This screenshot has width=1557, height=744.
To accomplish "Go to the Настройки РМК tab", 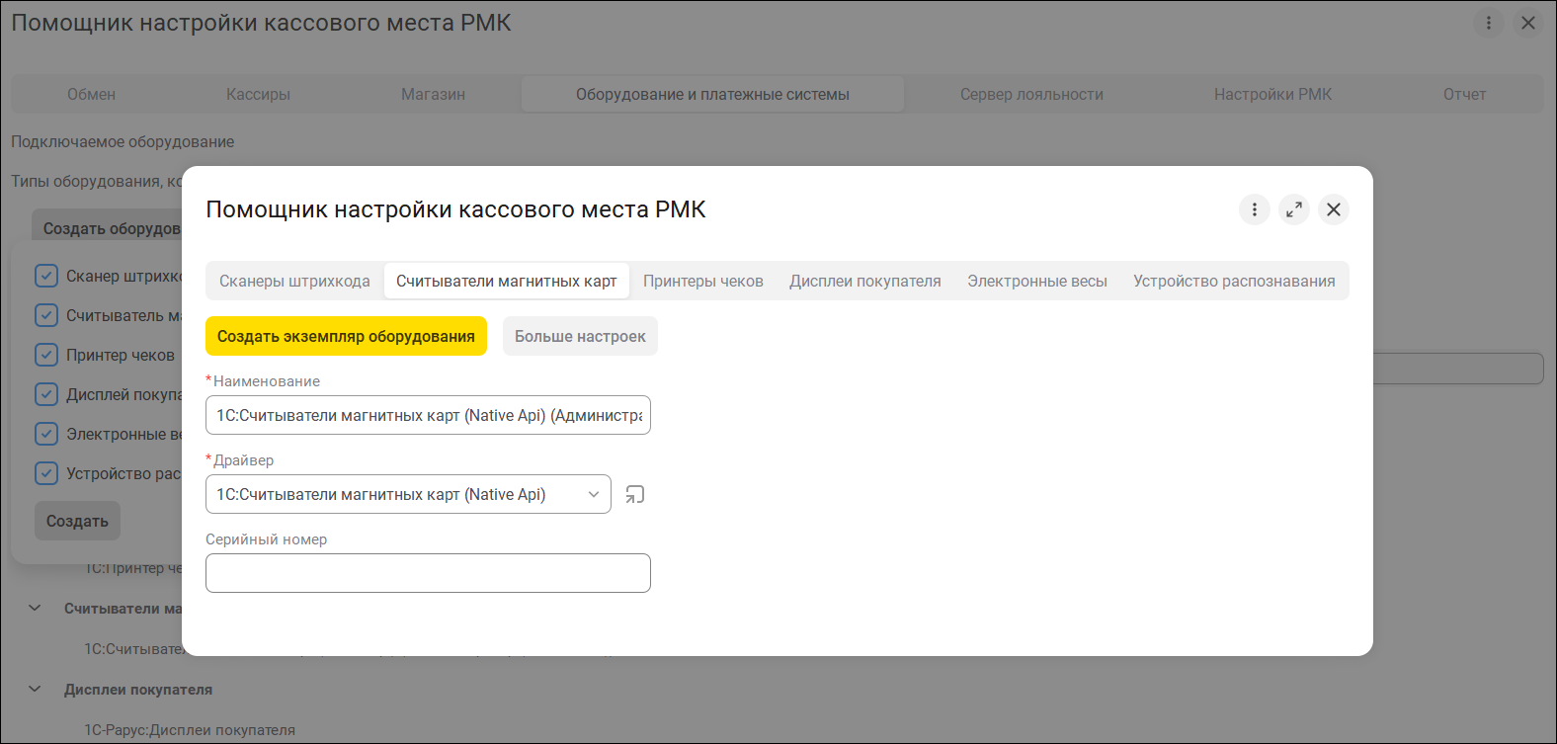I will (1272, 95).
